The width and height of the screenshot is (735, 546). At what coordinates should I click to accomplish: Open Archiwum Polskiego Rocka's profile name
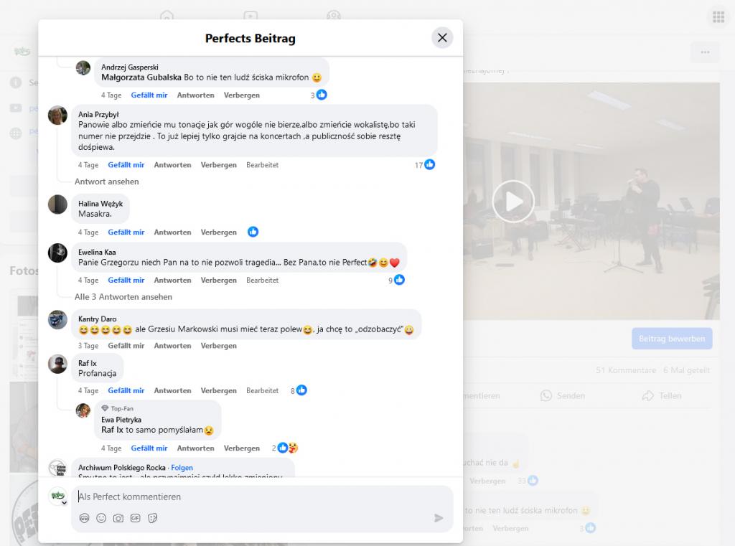(x=122, y=468)
